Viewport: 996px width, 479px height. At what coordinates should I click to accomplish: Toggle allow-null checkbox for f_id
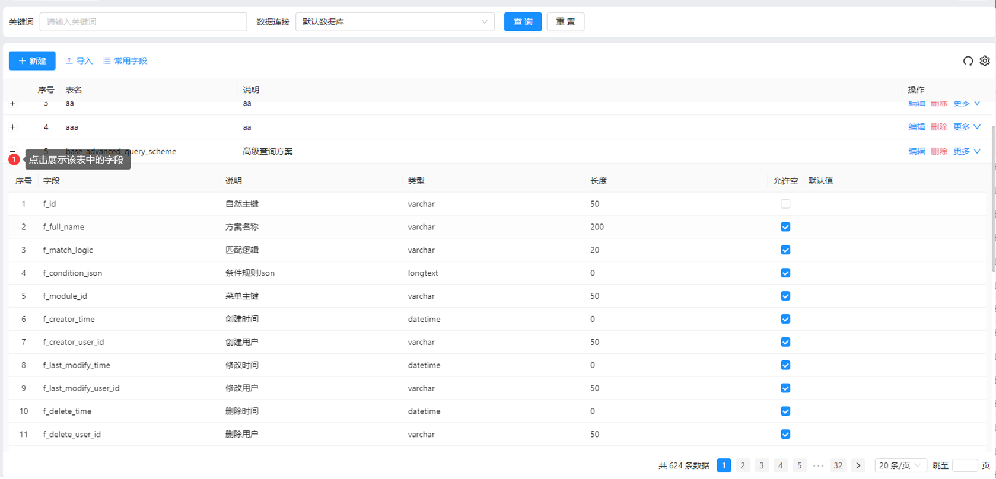tap(785, 204)
